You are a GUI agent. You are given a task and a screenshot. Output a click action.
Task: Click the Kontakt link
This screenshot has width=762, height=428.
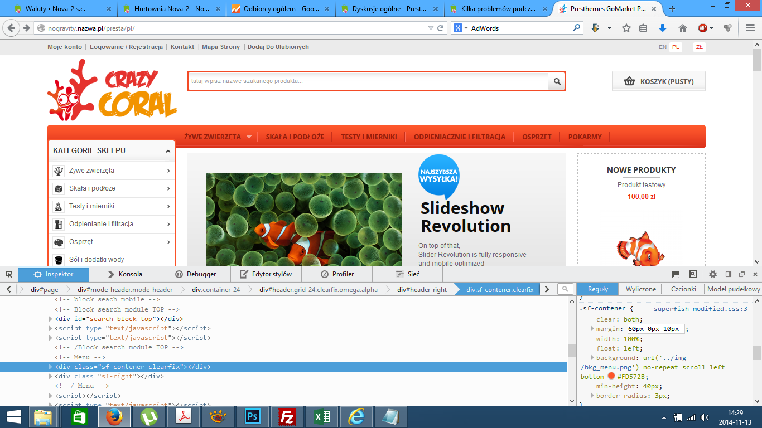click(182, 47)
